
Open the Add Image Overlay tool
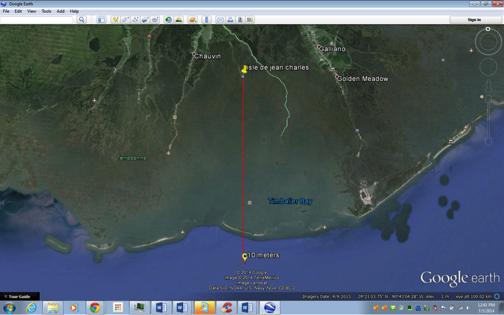tap(146, 20)
